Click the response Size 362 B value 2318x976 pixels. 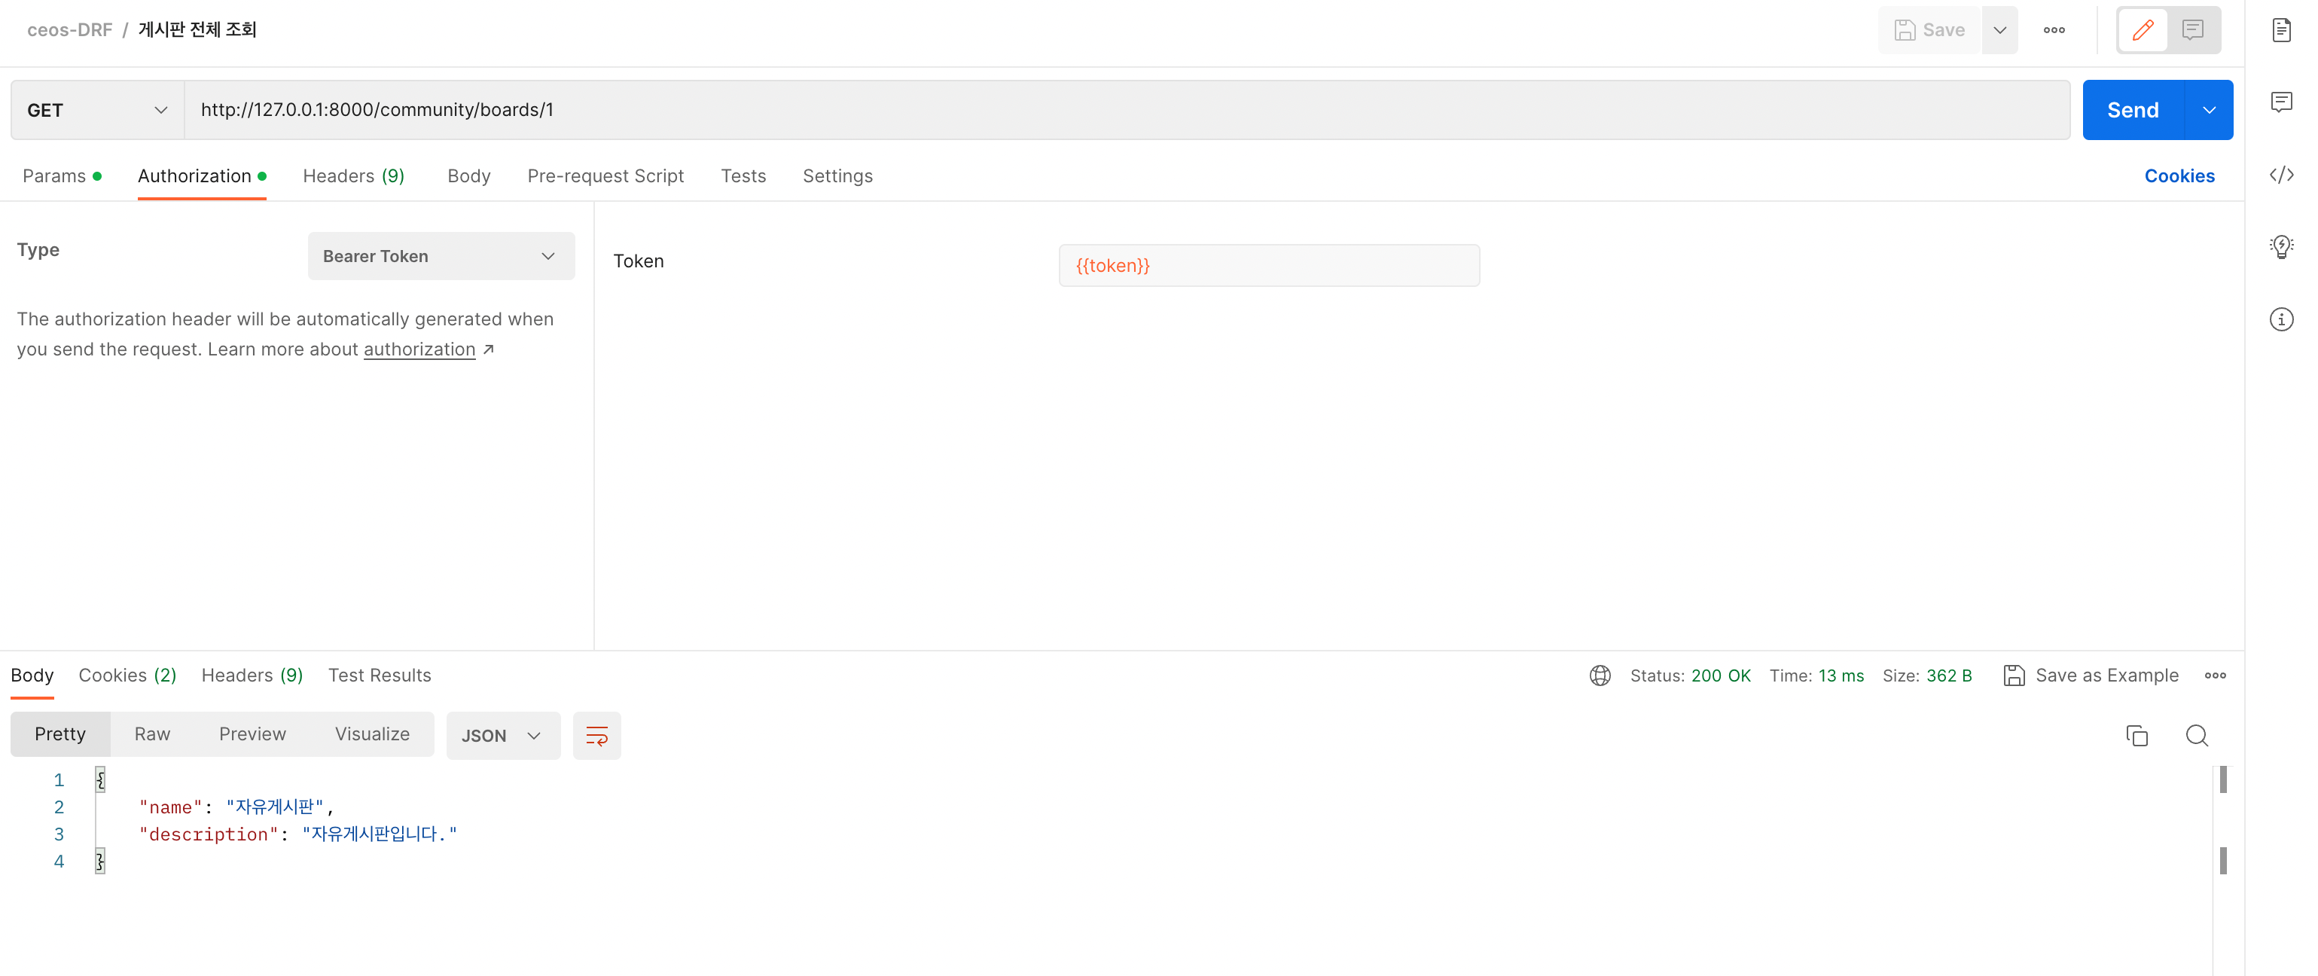point(1948,676)
